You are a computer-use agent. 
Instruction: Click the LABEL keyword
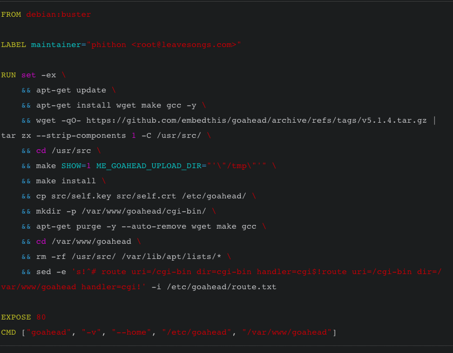pos(13,45)
